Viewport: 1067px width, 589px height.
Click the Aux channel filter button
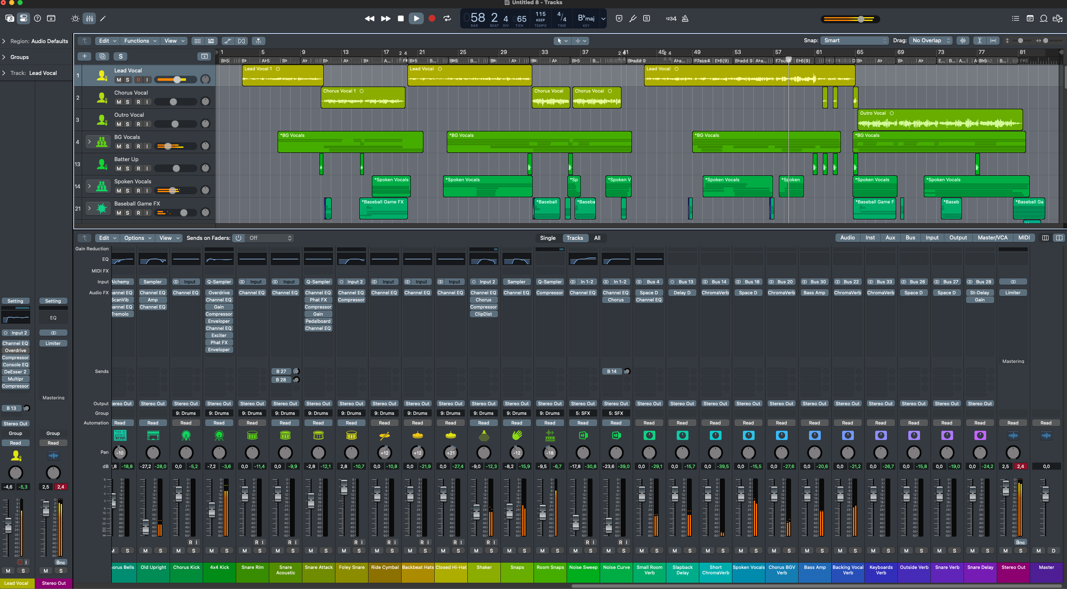pyautogui.click(x=890, y=238)
